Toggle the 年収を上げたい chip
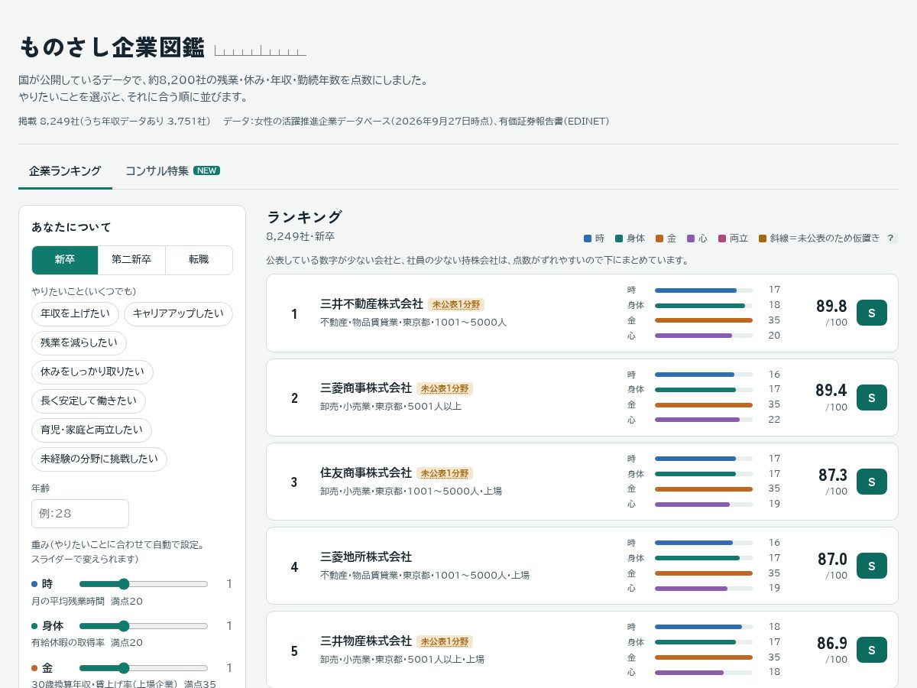The height and width of the screenshot is (688, 917). [x=75, y=314]
